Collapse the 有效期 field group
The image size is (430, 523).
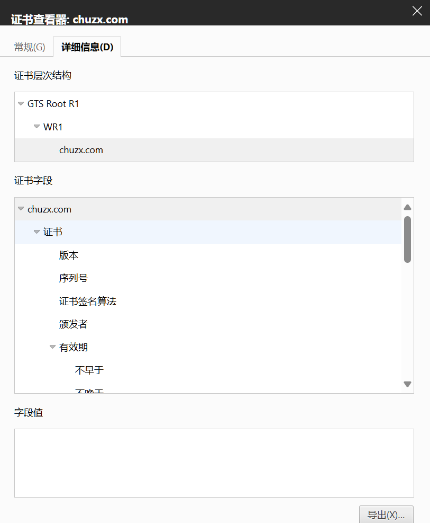(52, 347)
